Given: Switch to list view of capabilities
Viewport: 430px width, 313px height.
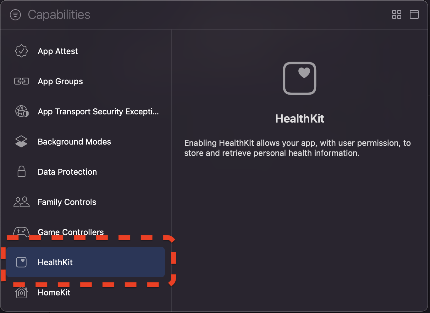Looking at the screenshot, I should point(414,14).
